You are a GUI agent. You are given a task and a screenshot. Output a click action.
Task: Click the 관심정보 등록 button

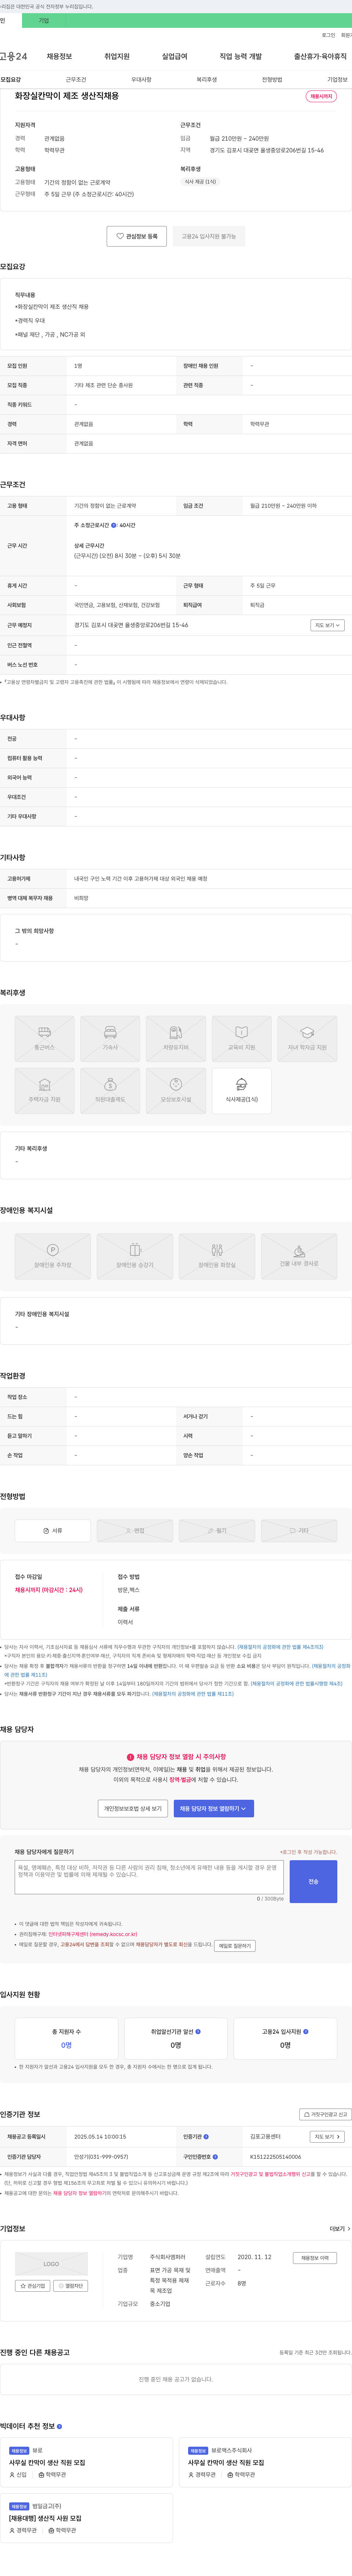[x=137, y=236]
